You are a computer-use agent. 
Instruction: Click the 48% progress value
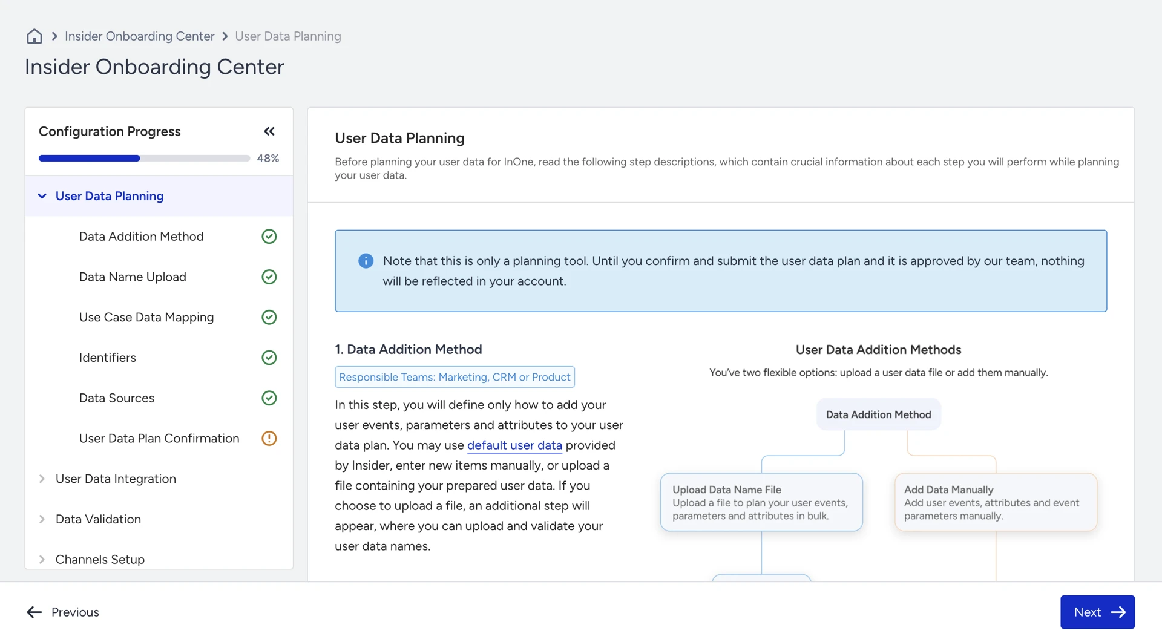coord(268,159)
